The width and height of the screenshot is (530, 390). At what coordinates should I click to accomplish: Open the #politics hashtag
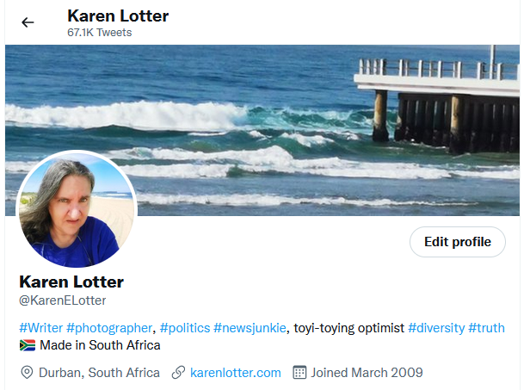tap(185, 328)
